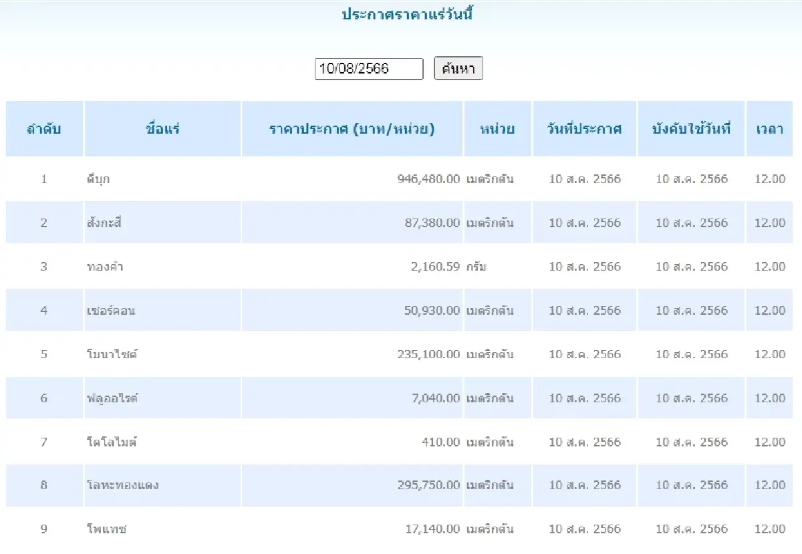Screen dimensions: 802x554
Task: Click the บังคับใช้วันที่ date in เซอร์คอน row
Action: [692, 311]
